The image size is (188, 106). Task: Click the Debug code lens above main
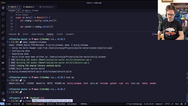pyautogui.click(x=25, y=15)
